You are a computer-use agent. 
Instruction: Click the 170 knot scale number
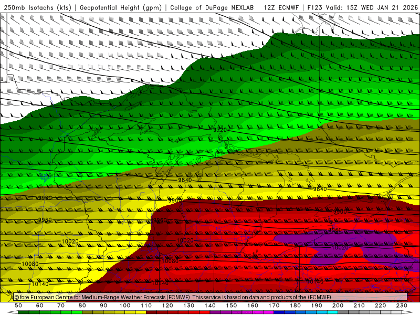[x=274, y=306]
